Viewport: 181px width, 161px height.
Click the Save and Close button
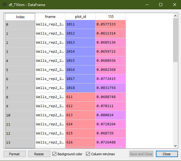[x=141, y=154]
